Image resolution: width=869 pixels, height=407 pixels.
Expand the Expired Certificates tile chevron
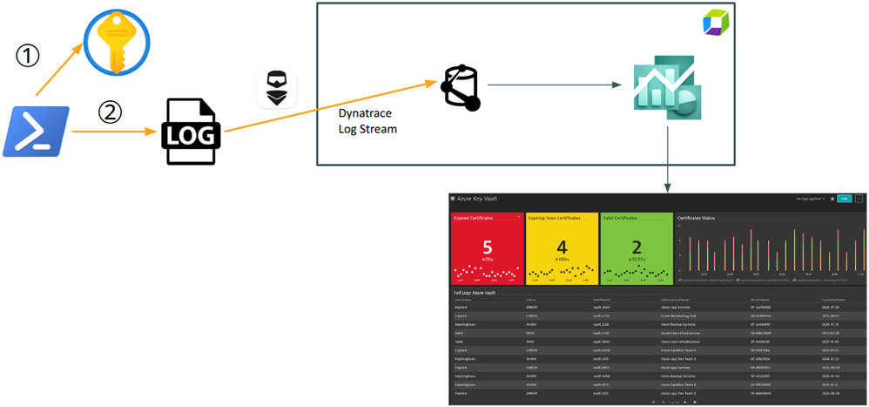point(519,217)
